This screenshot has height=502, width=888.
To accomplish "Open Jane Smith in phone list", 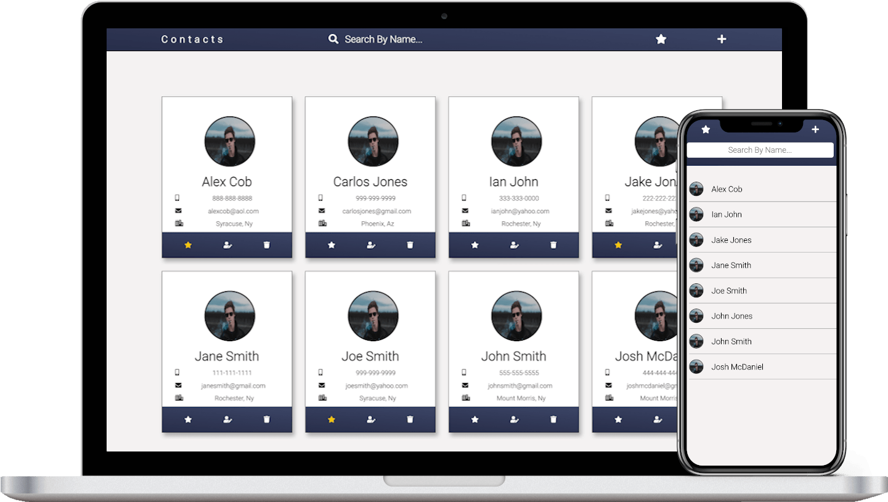I will (x=762, y=265).
